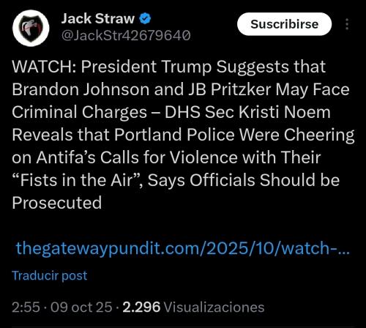
Task: Click the name Kristi Noem in the post
Action: [x=285, y=112]
